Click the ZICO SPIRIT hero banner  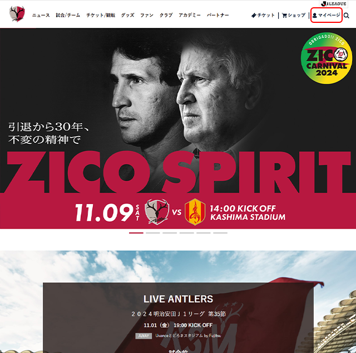[x=178, y=128]
